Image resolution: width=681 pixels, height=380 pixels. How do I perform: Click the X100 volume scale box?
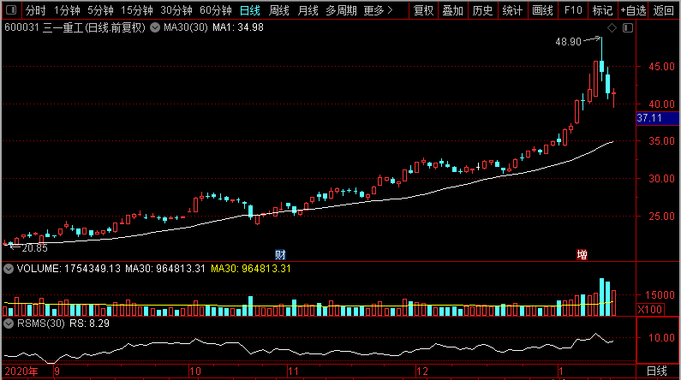tap(650, 310)
